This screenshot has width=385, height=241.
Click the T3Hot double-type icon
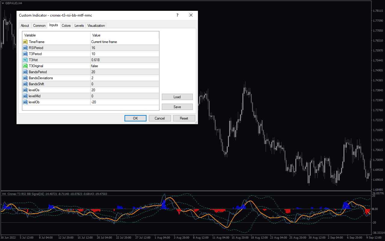25,60
